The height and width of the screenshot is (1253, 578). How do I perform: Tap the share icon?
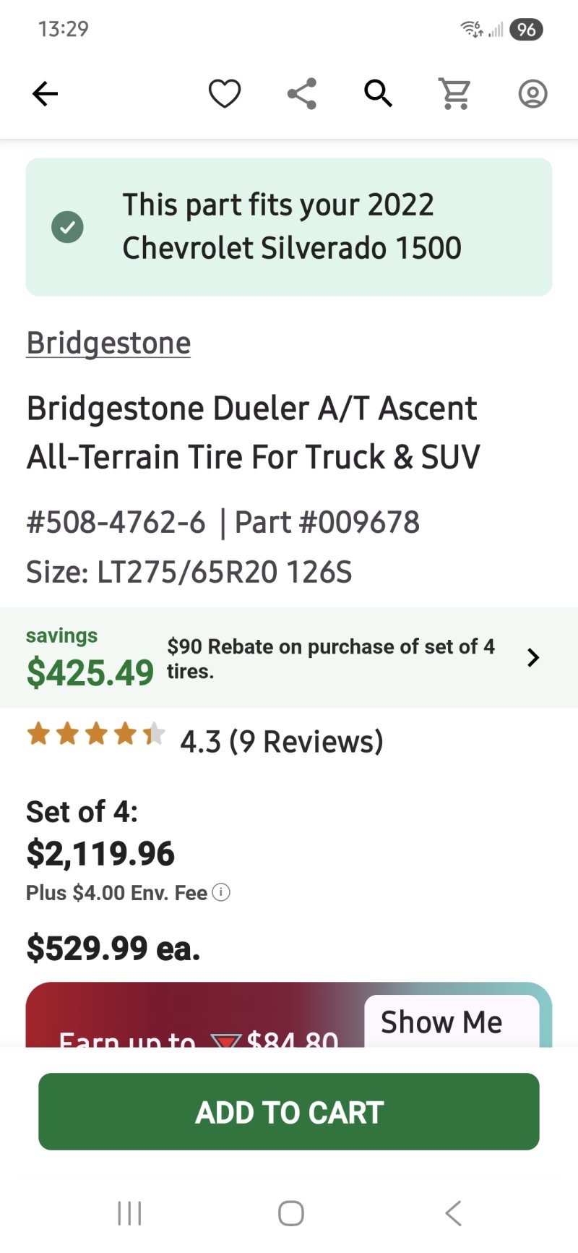pyautogui.click(x=302, y=94)
